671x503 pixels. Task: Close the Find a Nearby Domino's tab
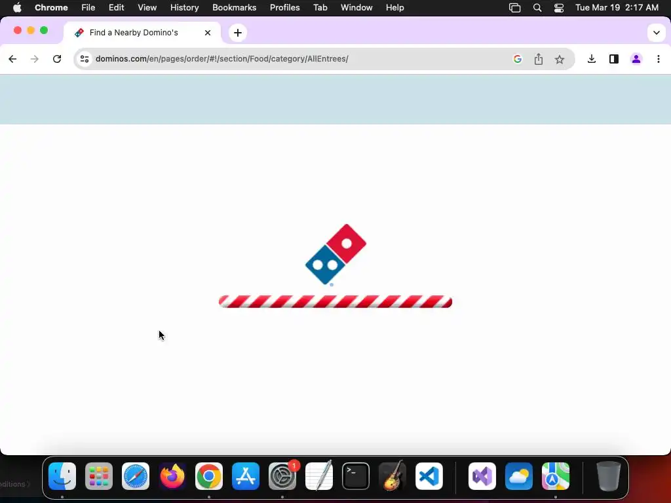(208, 33)
